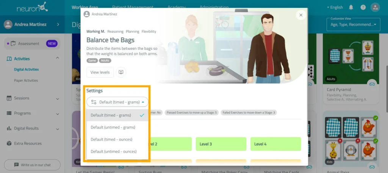Select Default (untimed - grams) option
Screen dimensions: 388x173
[117, 127]
